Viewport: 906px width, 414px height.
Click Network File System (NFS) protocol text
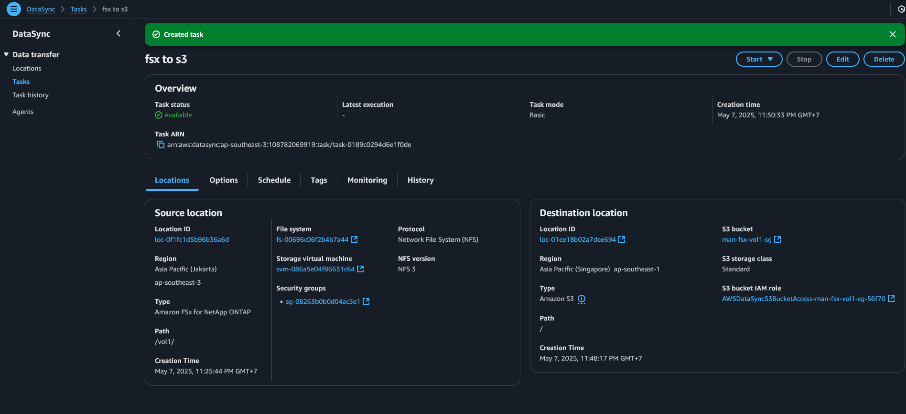point(438,239)
